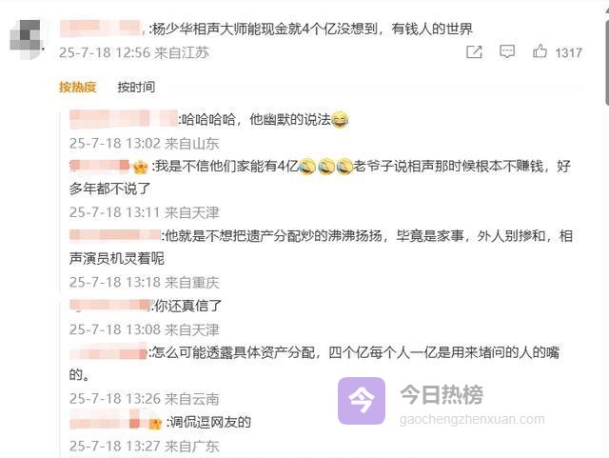This screenshot has width=609, height=458.
Task: Click the crown badge beside the Tianjin commenter
Action: (140, 168)
